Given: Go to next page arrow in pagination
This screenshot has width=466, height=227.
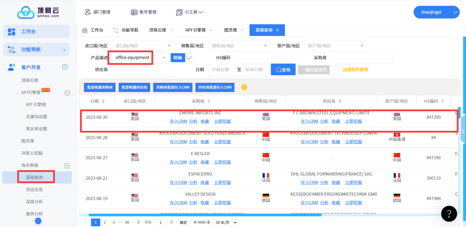Looking at the screenshot, I should click(137, 222).
